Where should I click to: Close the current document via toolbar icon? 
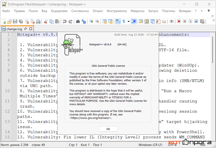point(27,22)
